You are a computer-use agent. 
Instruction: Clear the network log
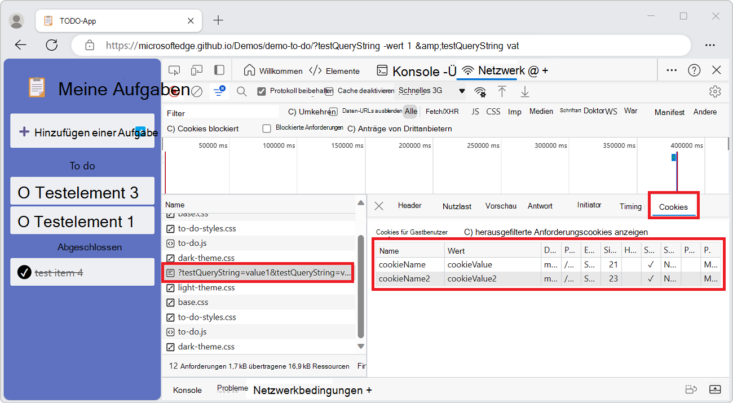point(197,91)
